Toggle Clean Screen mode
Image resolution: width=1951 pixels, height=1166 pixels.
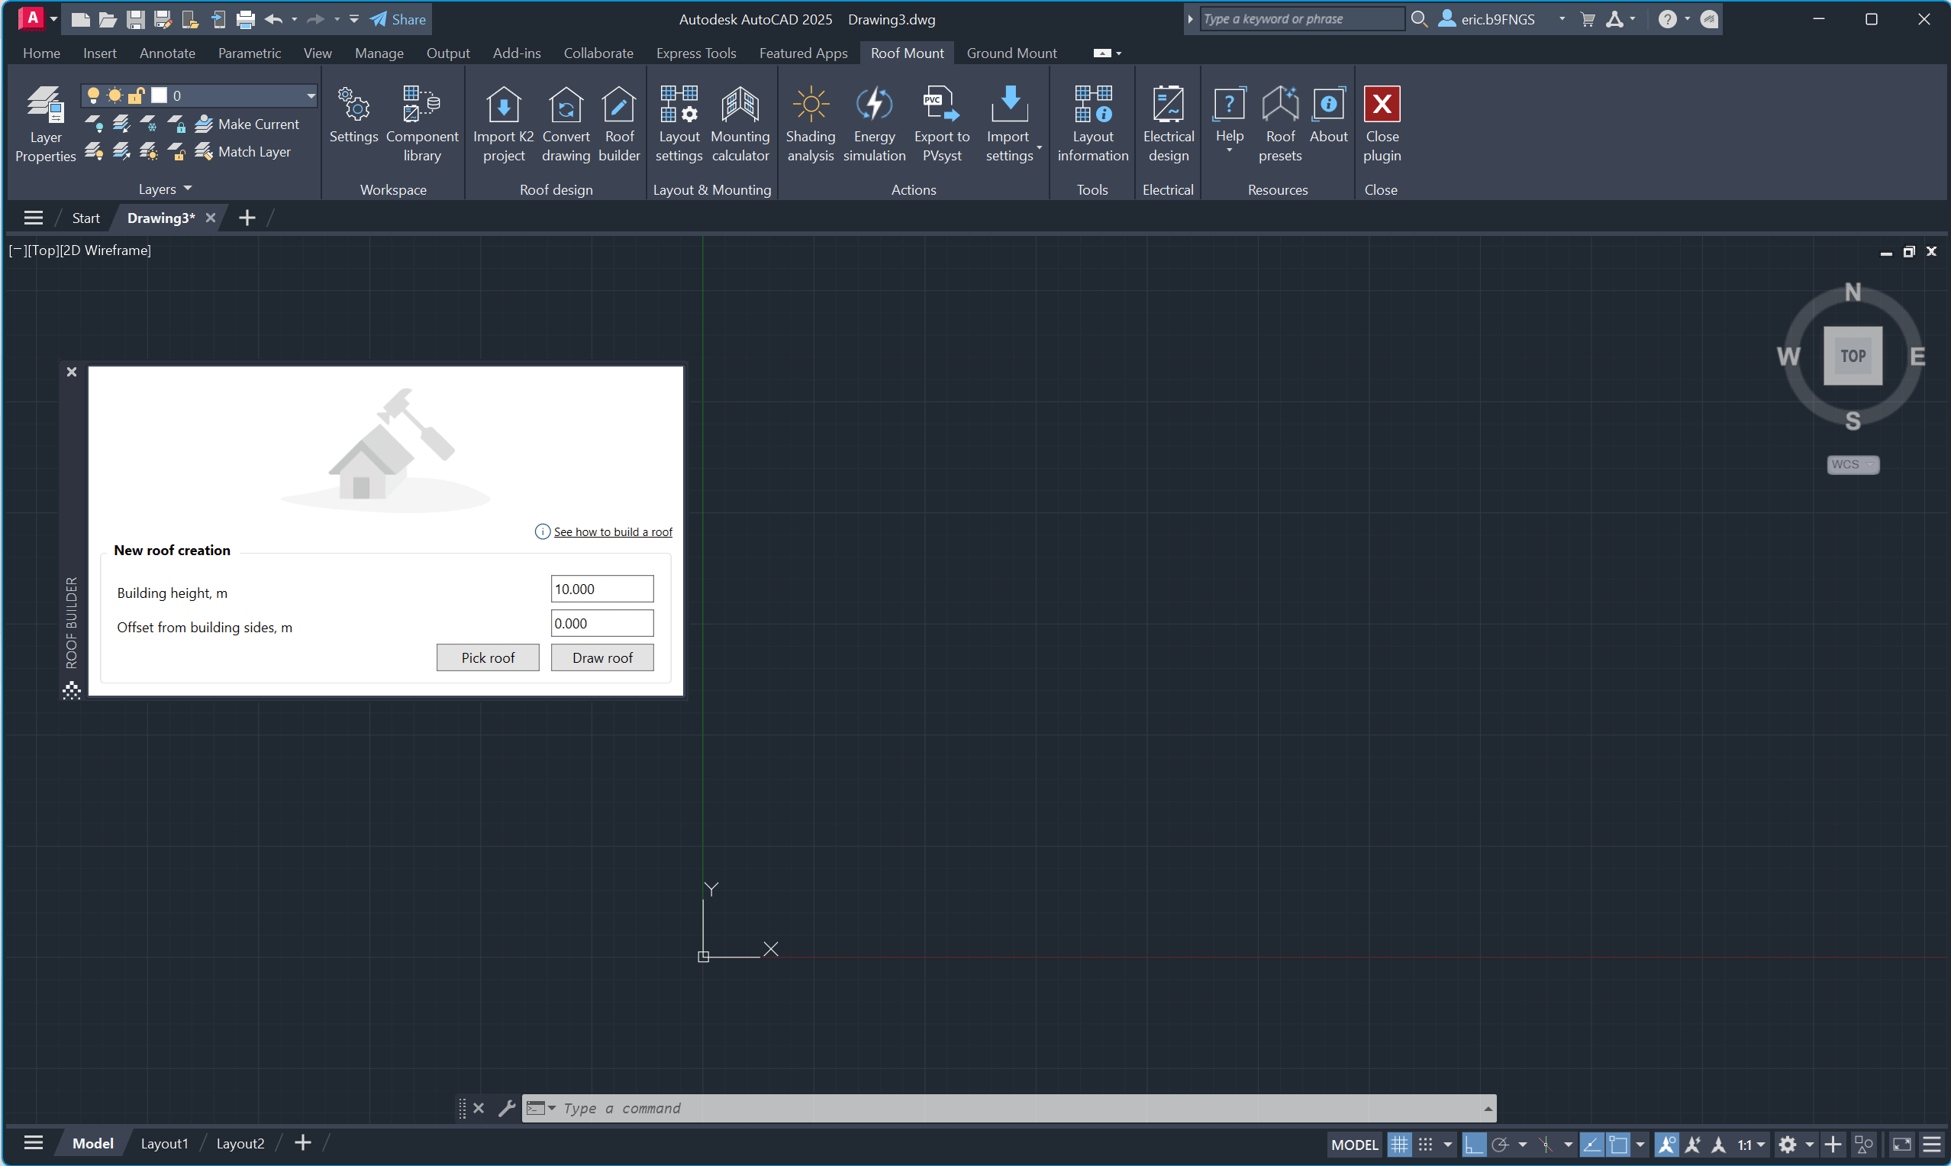1901,1144
